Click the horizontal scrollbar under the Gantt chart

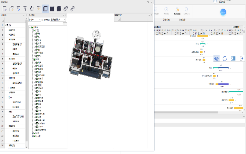tap(186, 112)
